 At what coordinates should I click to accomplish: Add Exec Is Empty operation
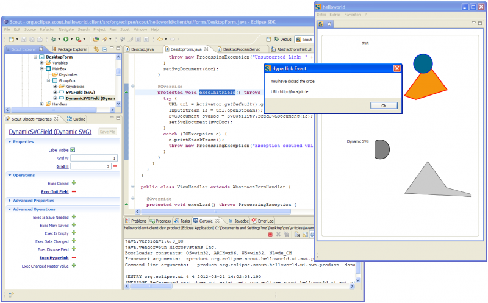tap(74, 233)
